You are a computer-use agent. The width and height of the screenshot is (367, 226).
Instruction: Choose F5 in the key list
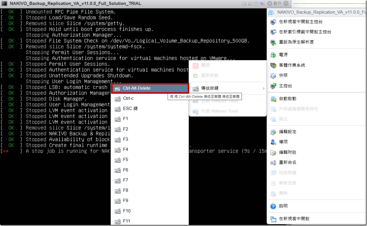[x=150, y=160]
